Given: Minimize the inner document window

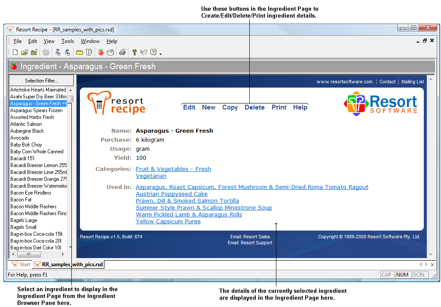Looking at the screenshot, I should [x=418, y=41].
